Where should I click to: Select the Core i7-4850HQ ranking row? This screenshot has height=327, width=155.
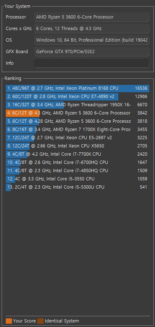click(x=77, y=171)
